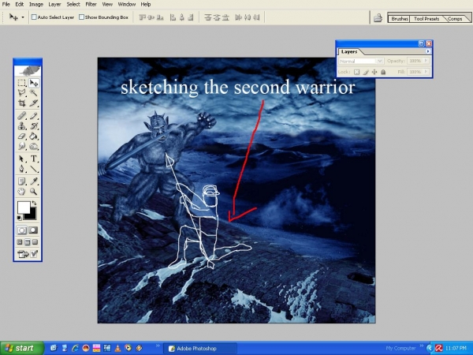This screenshot has height=355, width=473.
Task: Open the Edit menu
Action: (20, 4)
